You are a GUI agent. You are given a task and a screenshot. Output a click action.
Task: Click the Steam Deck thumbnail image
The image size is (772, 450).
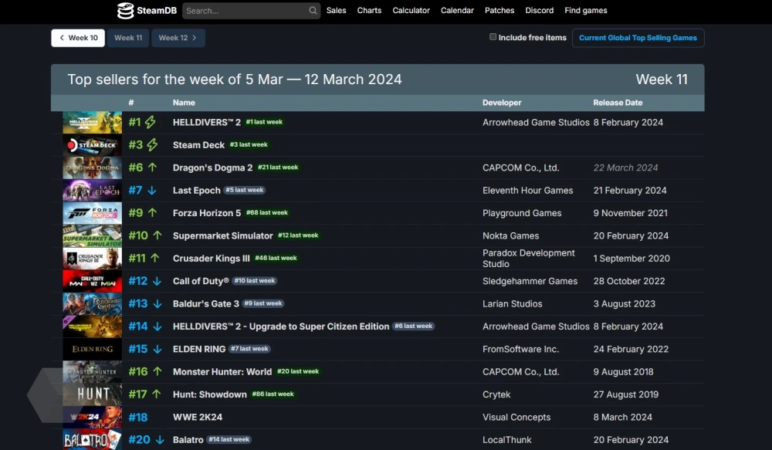[x=92, y=145]
